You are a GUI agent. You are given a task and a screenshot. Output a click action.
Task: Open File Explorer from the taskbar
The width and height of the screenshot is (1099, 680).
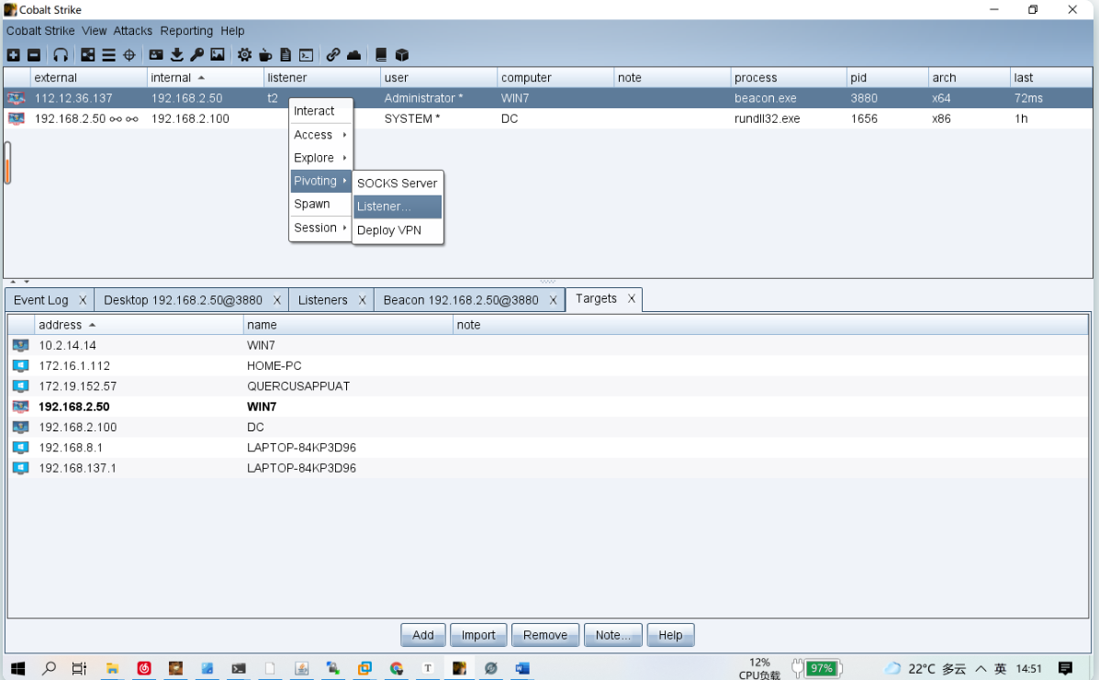tap(112, 668)
